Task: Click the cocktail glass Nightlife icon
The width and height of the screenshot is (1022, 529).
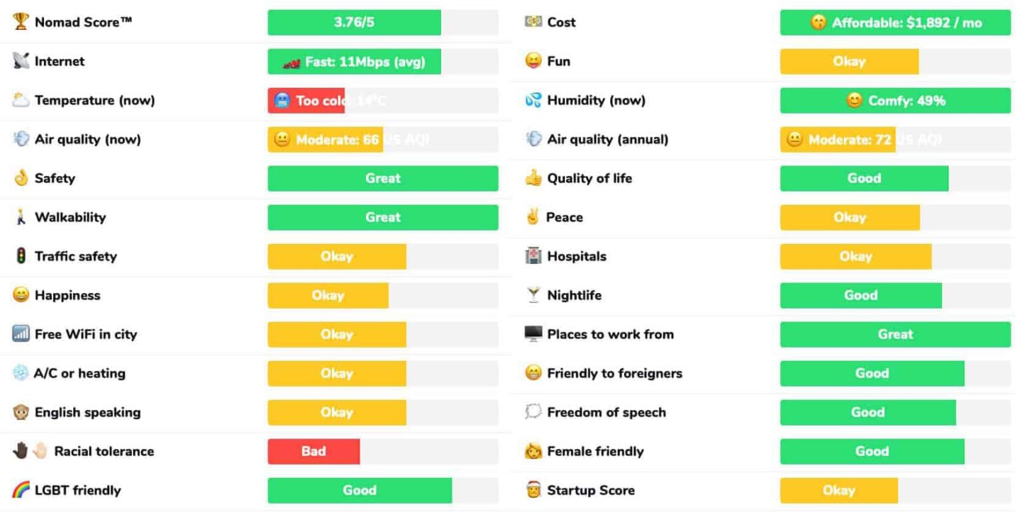Action: [533, 295]
